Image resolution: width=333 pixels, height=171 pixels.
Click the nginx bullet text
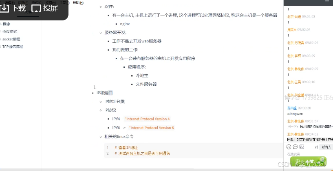[125, 24]
